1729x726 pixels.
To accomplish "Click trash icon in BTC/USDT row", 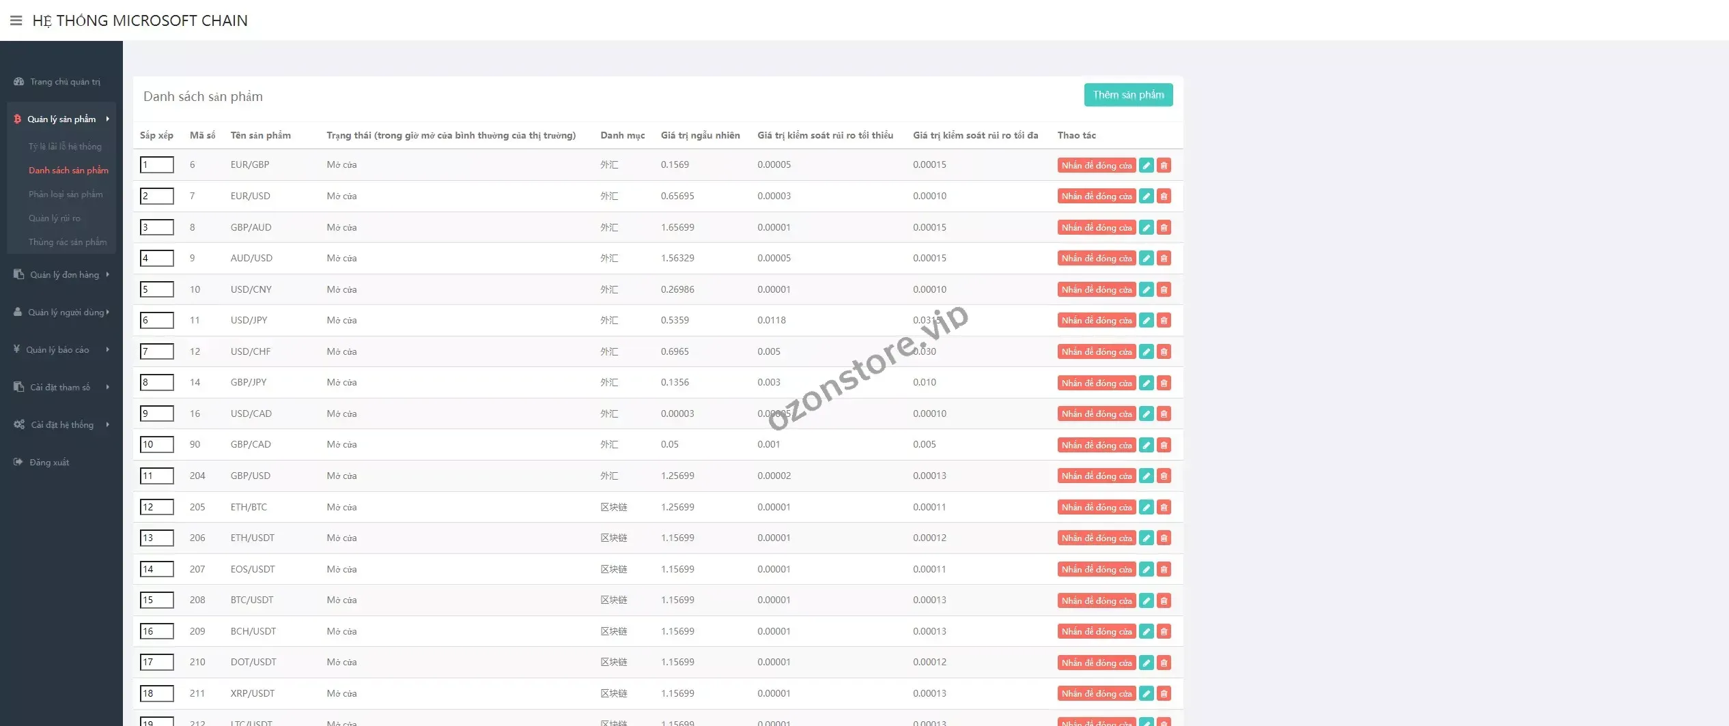I will 1164,600.
